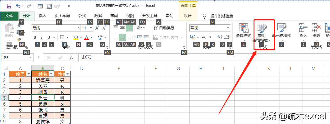The width and height of the screenshot is (330, 124).
Task: Switch to 开发工具 tab
Action: coord(149,16)
